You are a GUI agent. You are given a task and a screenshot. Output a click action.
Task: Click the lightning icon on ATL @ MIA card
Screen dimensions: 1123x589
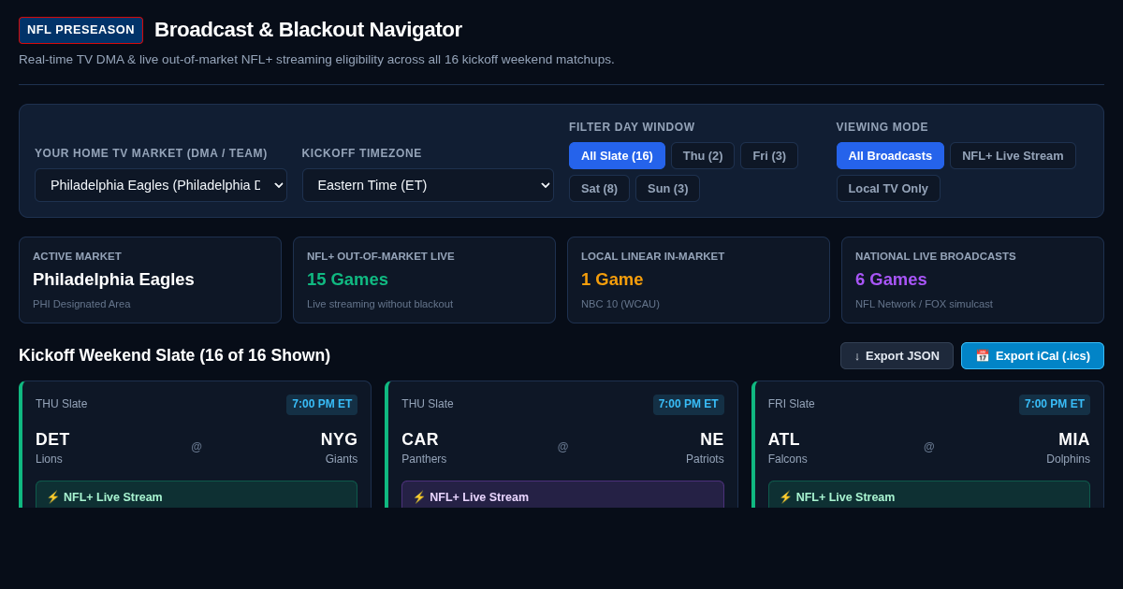point(786,497)
